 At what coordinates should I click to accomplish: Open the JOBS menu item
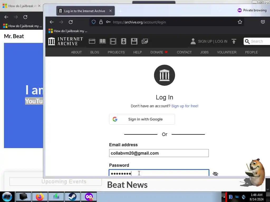coord(204,52)
